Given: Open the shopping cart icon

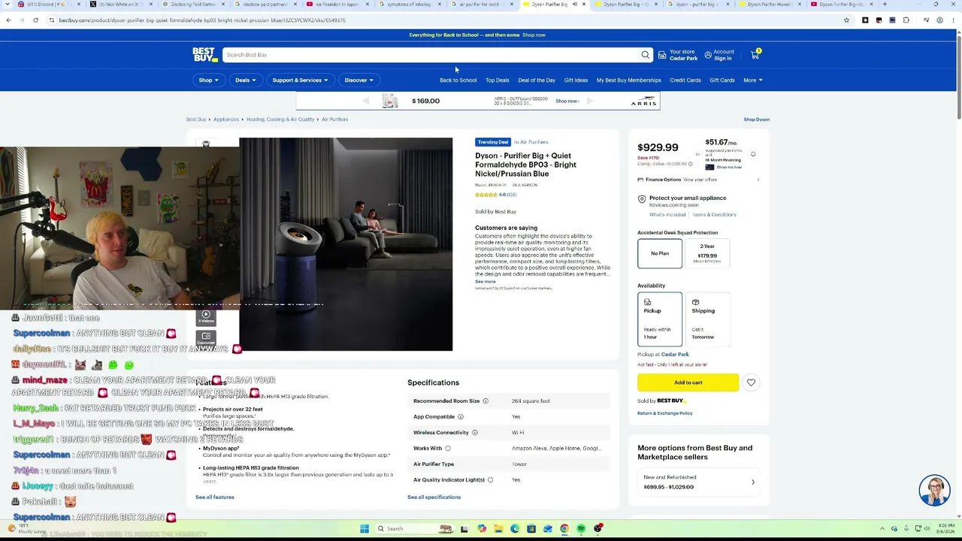Looking at the screenshot, I should pyautogui.click(x=755, y=54).
